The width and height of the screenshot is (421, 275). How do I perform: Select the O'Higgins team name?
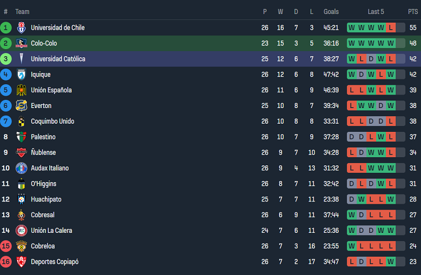tap(43, 184)
